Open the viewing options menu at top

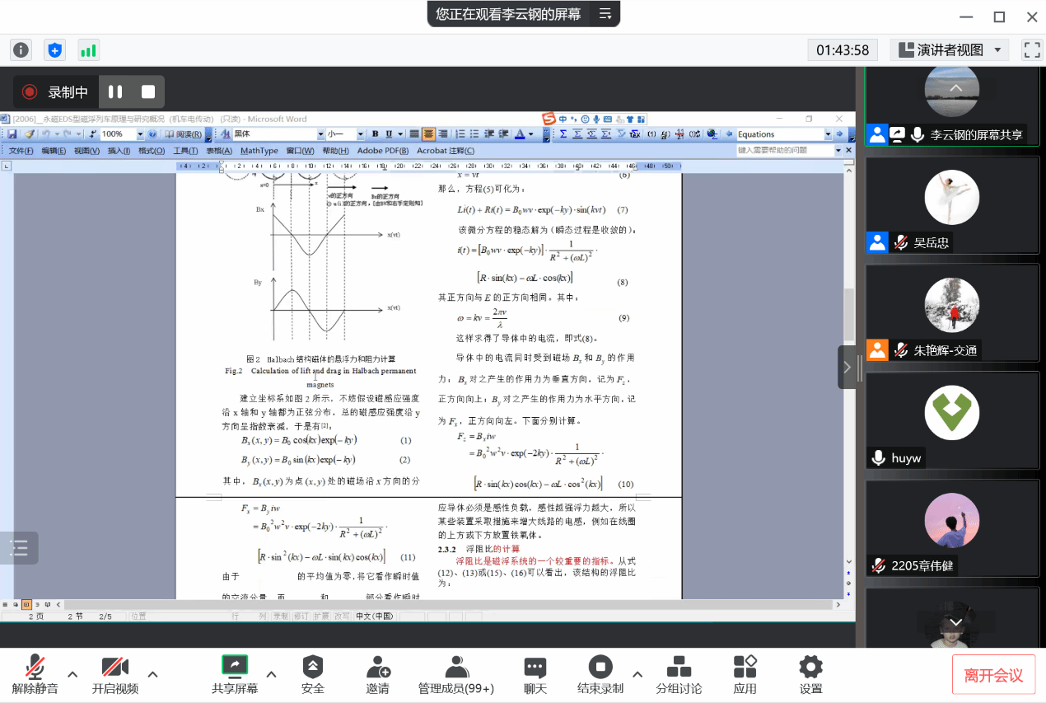coord(605,13)
